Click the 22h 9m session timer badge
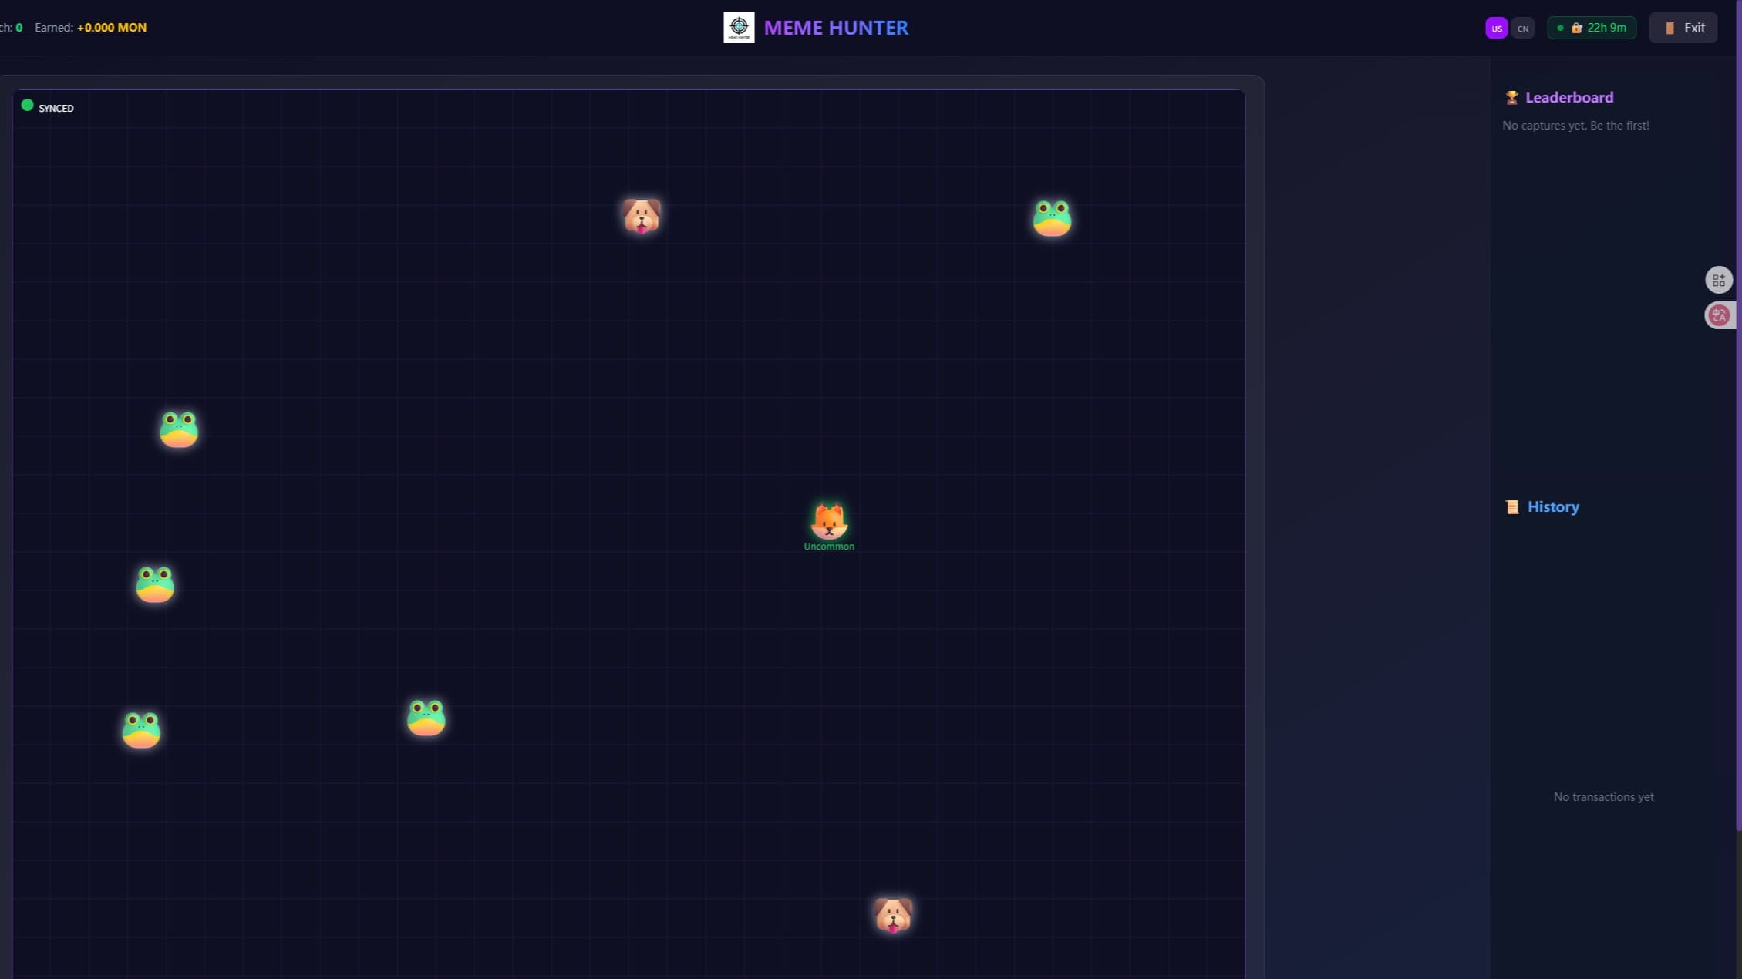The width and height of the screenshot is (1742, 979). [1592, 28]
